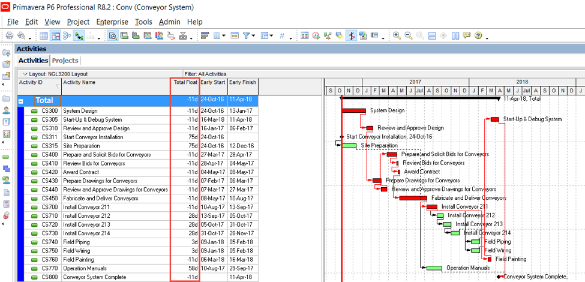Open toolbar options arrow after Help icon
585x282 pixels.
click(x=487, y=38)
